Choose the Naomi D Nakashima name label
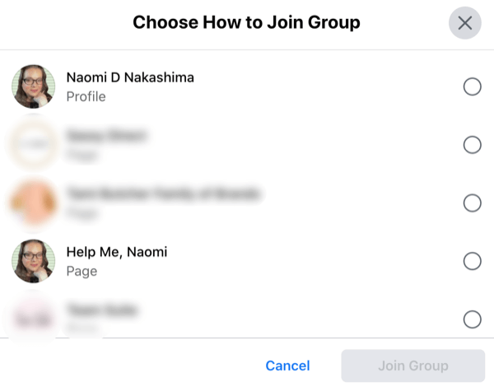This screenshot has width=494, height=391. coord(130,77)
